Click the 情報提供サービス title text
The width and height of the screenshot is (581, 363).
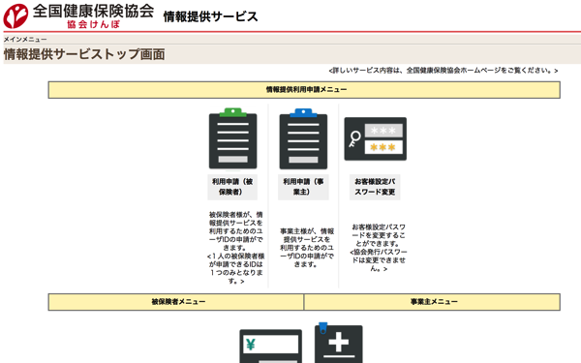pyautogui.click(x=210, y=16)
